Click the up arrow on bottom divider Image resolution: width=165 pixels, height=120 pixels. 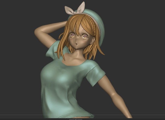(x=75, y=119)
